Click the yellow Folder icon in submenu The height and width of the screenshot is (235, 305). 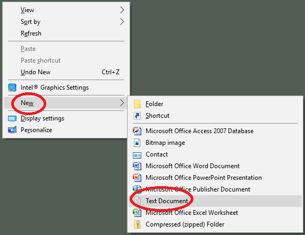coord(137,104)
